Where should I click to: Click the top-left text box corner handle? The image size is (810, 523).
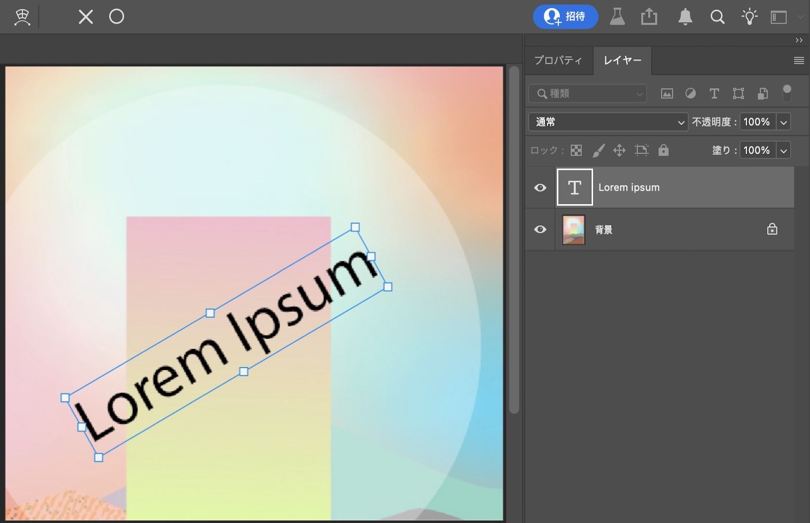pos(65,398)
